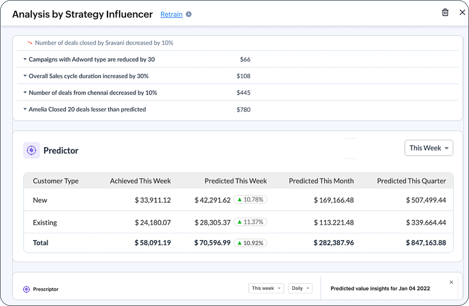Viewport: 469px width, 306px height.
Task: Click red downtrend icon beside Sravani deals
Action: pyautogui.click(x=30, y=43)
